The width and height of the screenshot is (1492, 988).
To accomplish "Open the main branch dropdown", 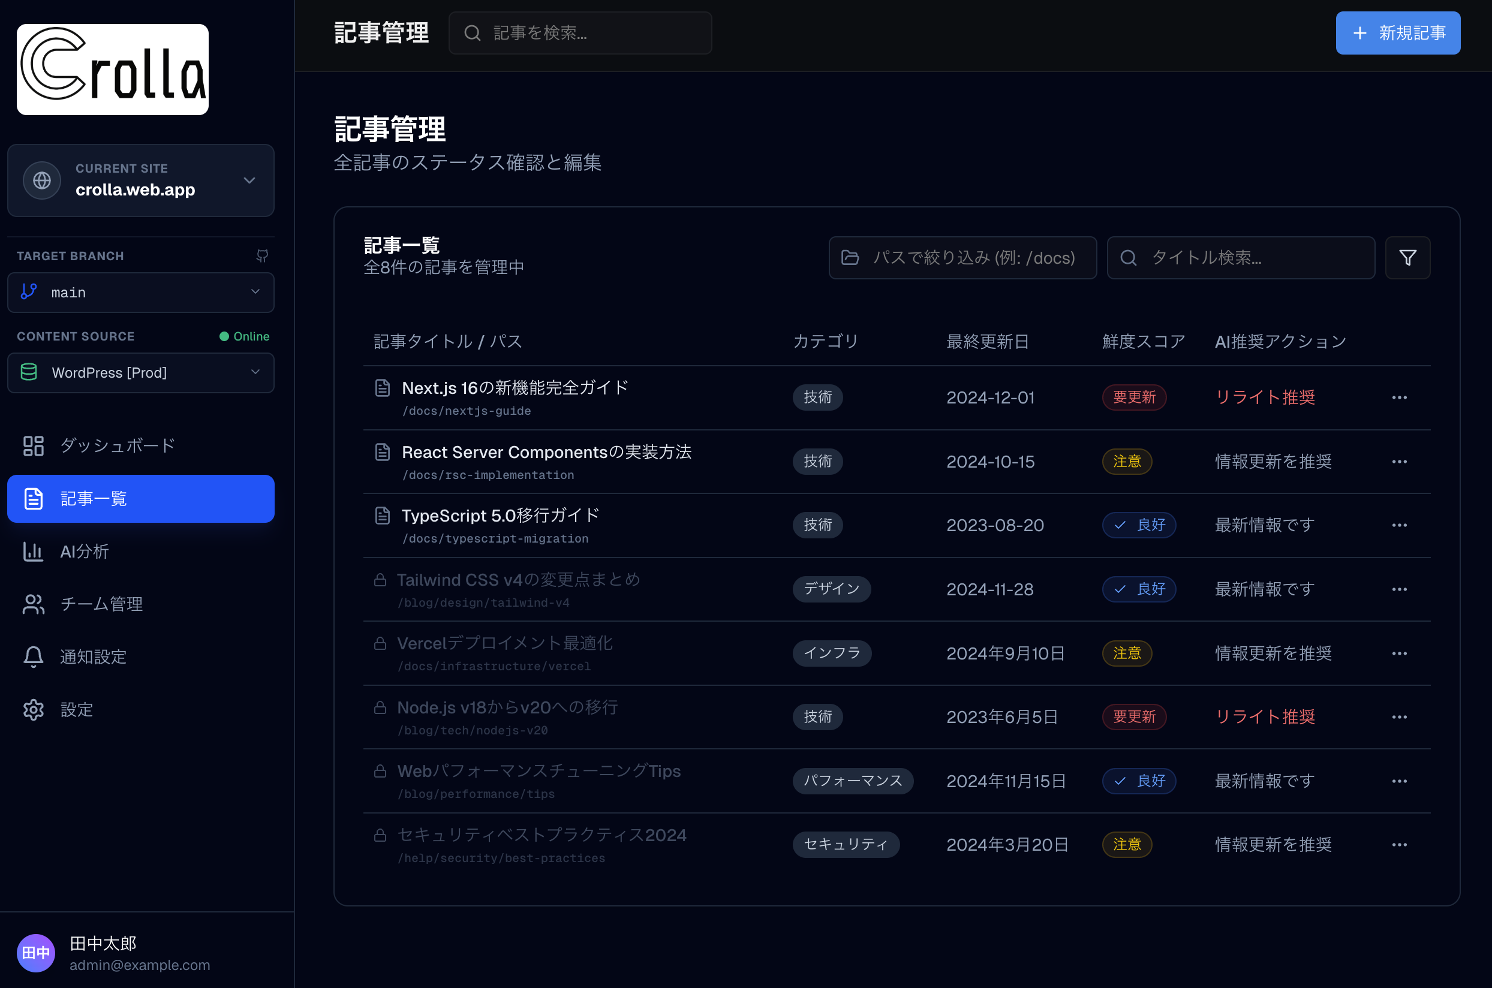I will click(140, 293).
